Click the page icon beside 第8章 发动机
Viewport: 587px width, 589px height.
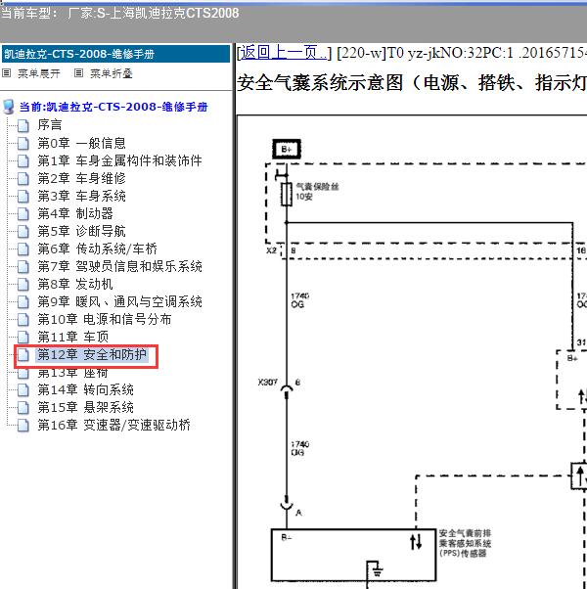point(23,285)
